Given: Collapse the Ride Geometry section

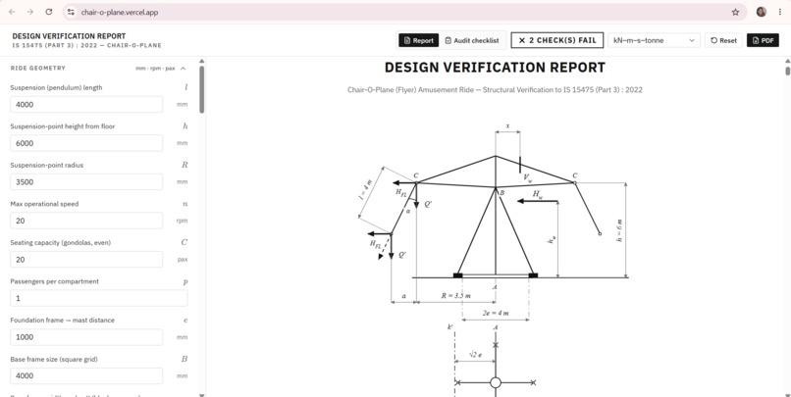Looking at the screenshot, I should click(184, 68).
